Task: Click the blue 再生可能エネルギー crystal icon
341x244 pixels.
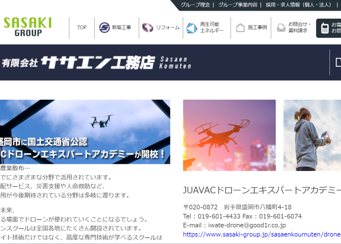Action: tap(192, 28)
